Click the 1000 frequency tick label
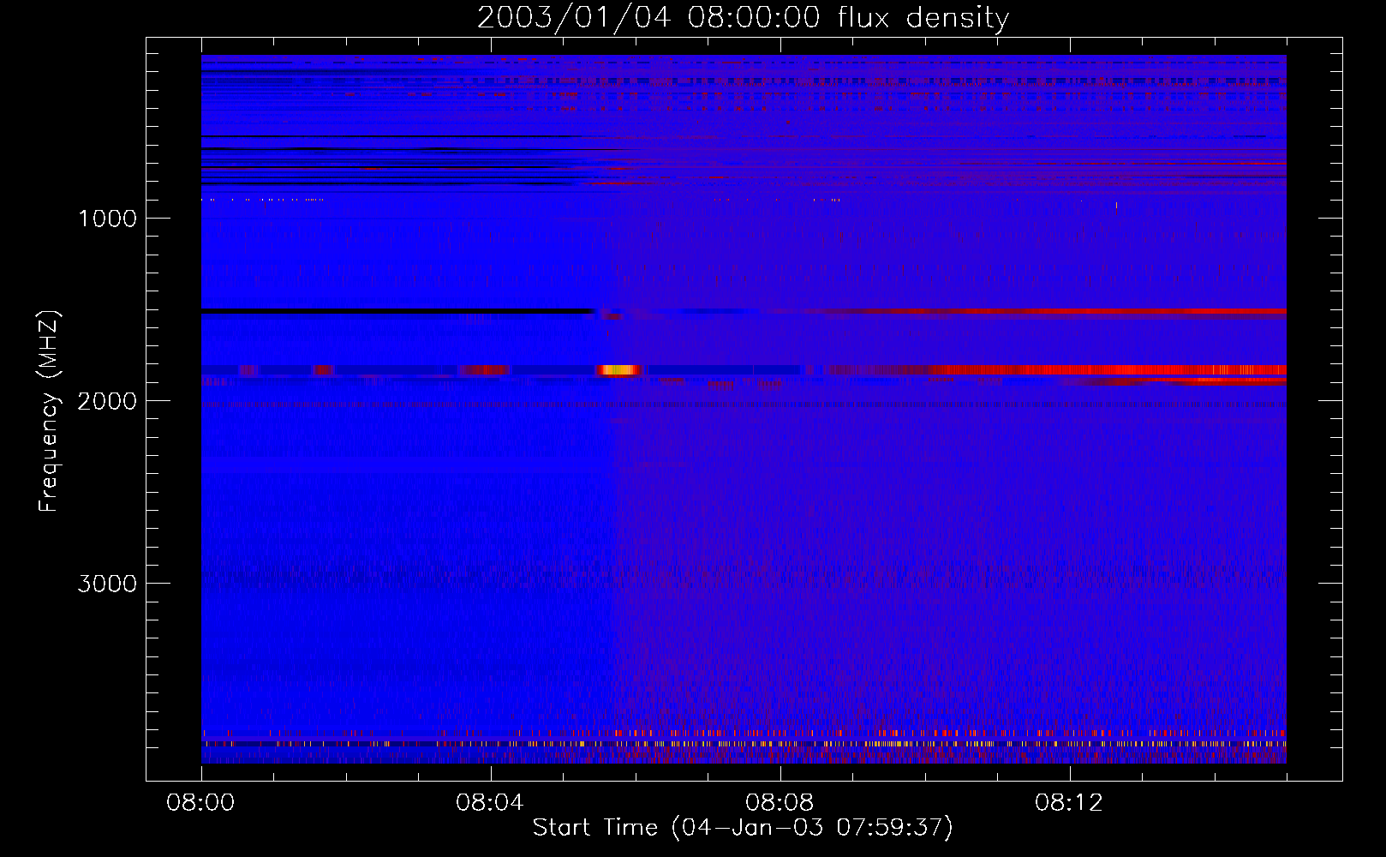Image resolution: width=1386 pixels, height=857 pixels. (107, 219)
